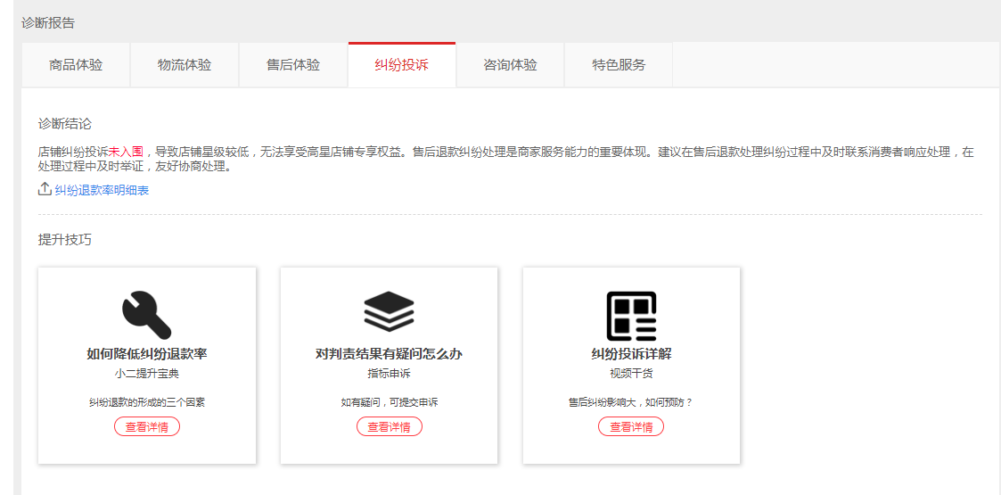Click the stacked layers icon for 指标申诉

pyautogui.click(x=389, y=313)
